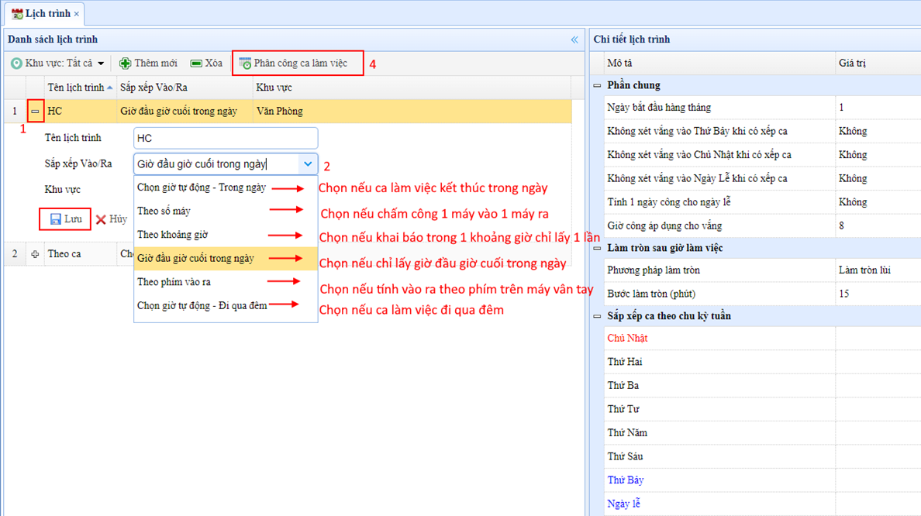This screenshot has height=516, width=921.
Task: Collapse the Danh sách lịch trình panel
Action: tap(574, 40)
